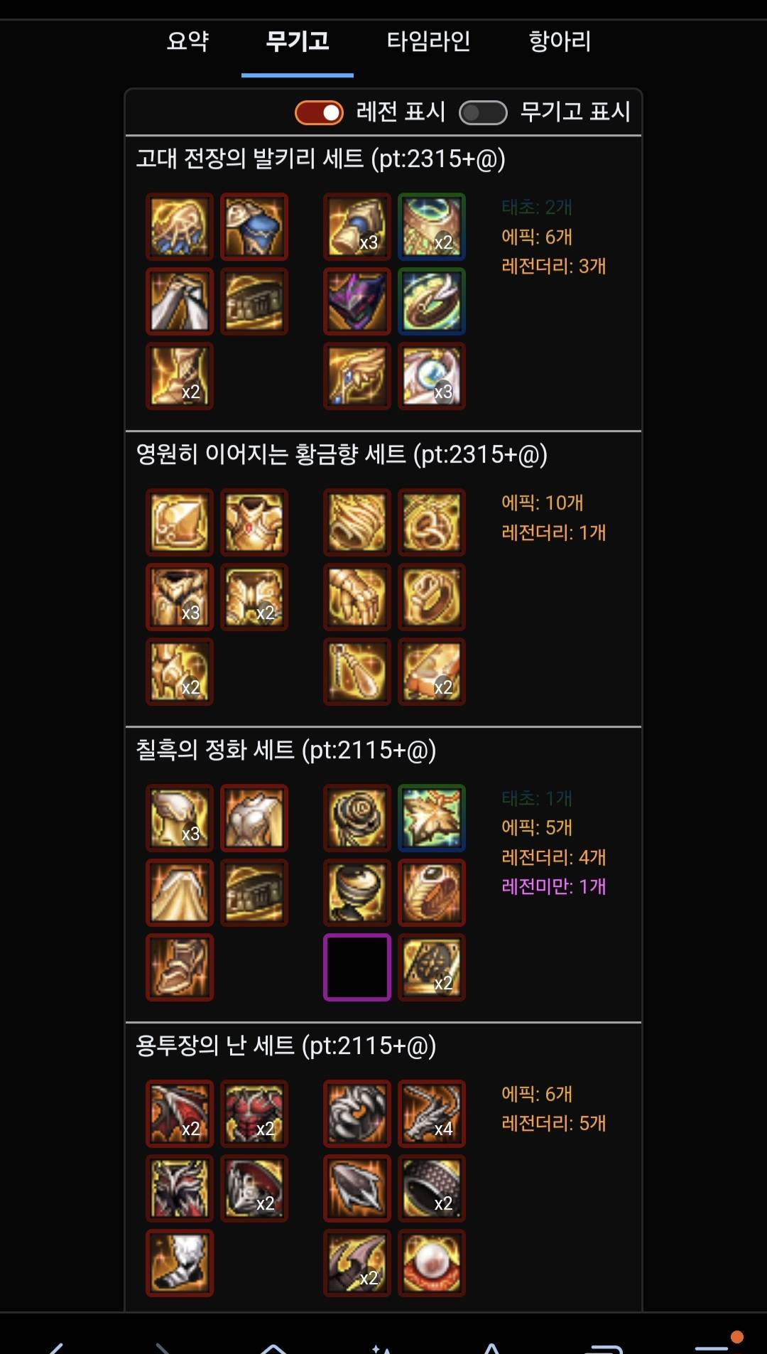Click the golden rose item icon
This screenshot has height=1354, width=767.
click(x=357, y=818)
